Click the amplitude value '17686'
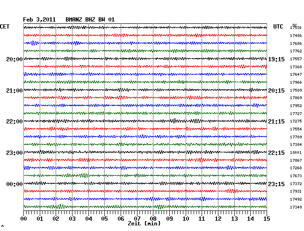 pyautogui.click(x=296, y=43)
